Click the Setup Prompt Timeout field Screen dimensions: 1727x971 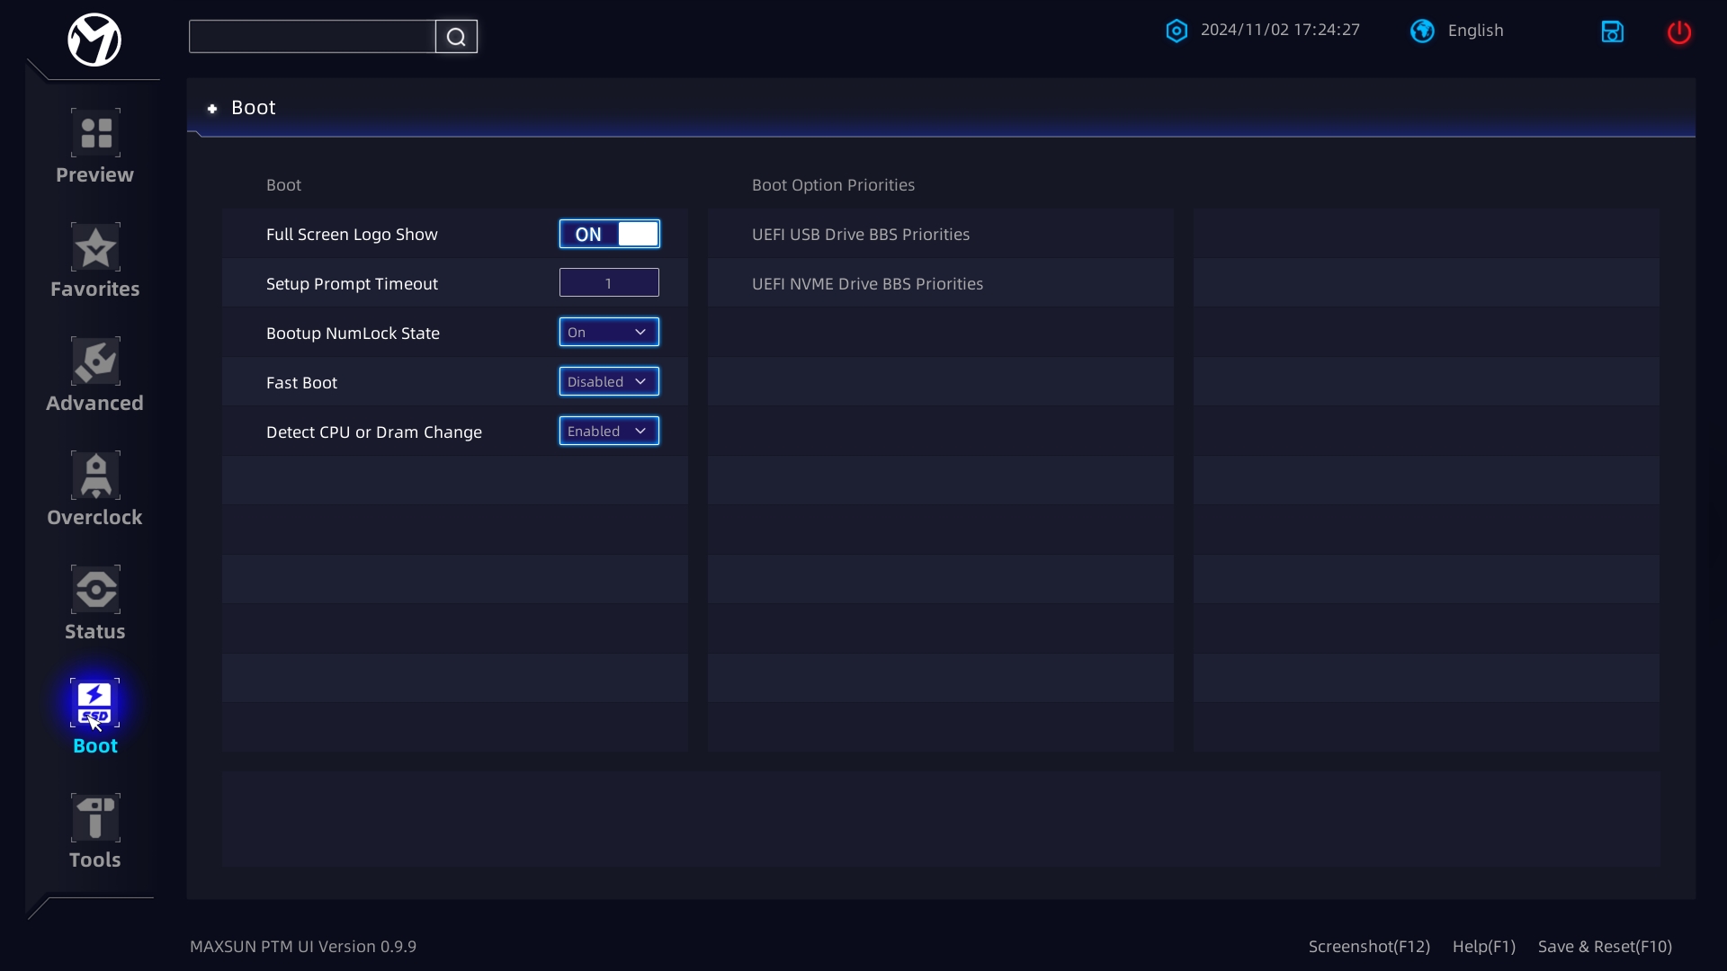pos(609,282)
